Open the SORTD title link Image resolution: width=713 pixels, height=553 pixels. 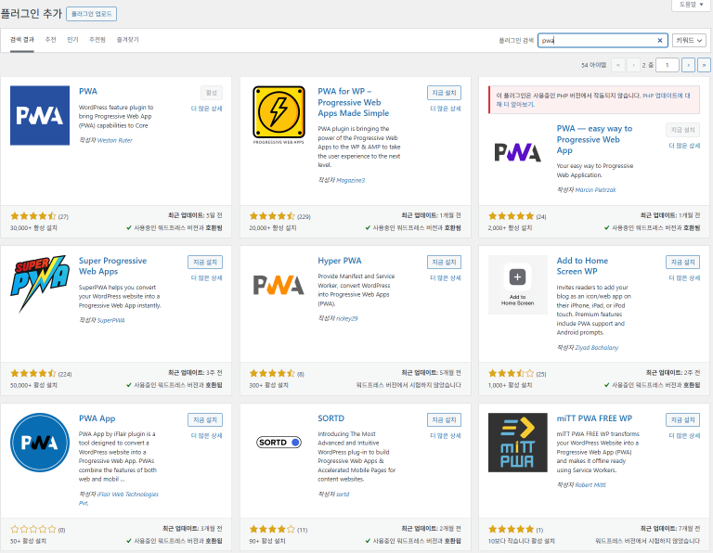pyautogui.click(x=331, y=418)
